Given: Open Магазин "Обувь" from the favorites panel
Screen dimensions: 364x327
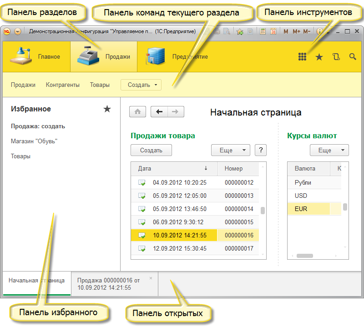Looking at the screenshot, I should pos(34,141).
